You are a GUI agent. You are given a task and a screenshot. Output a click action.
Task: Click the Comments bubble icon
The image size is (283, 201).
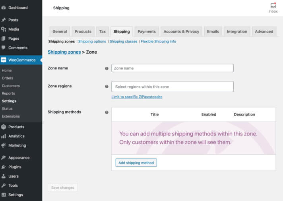click(x=4, y=48)
